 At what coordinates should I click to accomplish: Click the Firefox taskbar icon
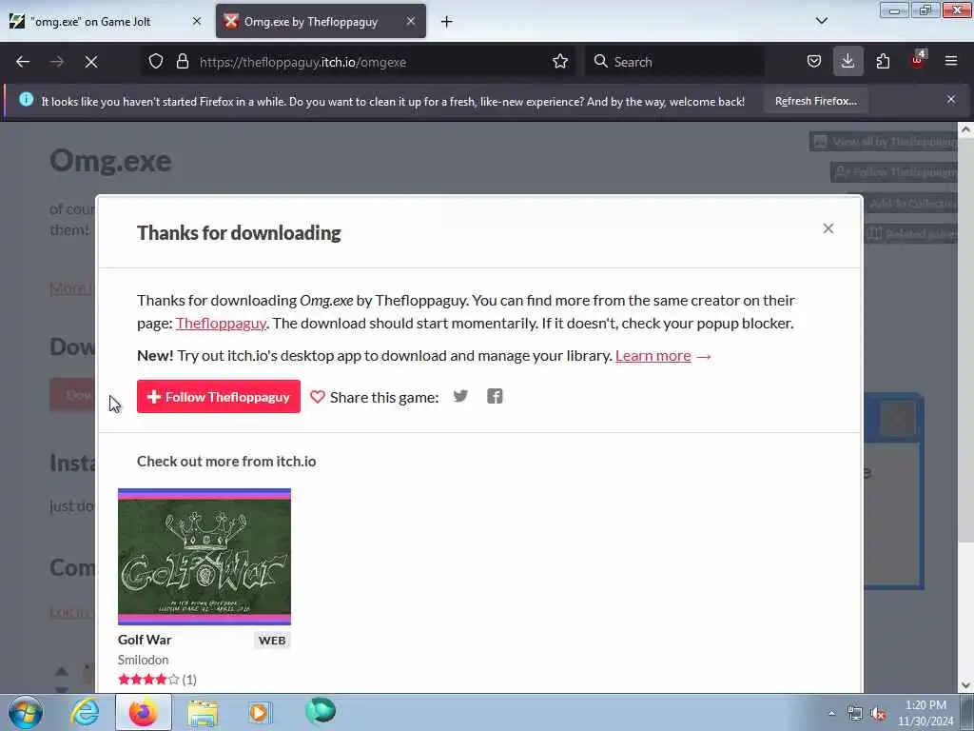click(143, 712)
